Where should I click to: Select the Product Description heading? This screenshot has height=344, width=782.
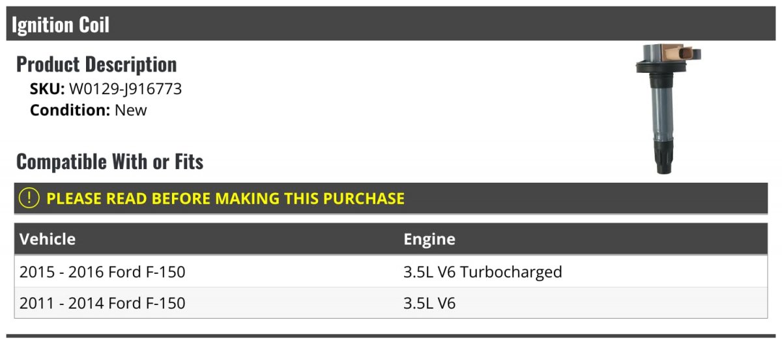[96, 64]
